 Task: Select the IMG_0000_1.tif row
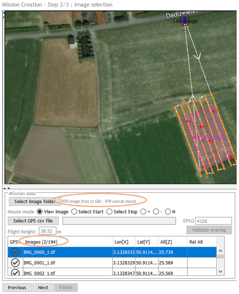[112, 252]
